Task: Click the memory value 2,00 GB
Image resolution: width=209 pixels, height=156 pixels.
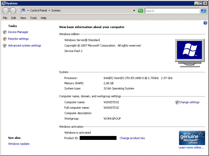Action: 108,83
